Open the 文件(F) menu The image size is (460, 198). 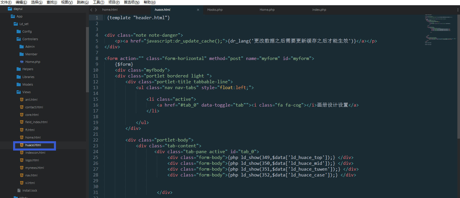tap(6, 2)
